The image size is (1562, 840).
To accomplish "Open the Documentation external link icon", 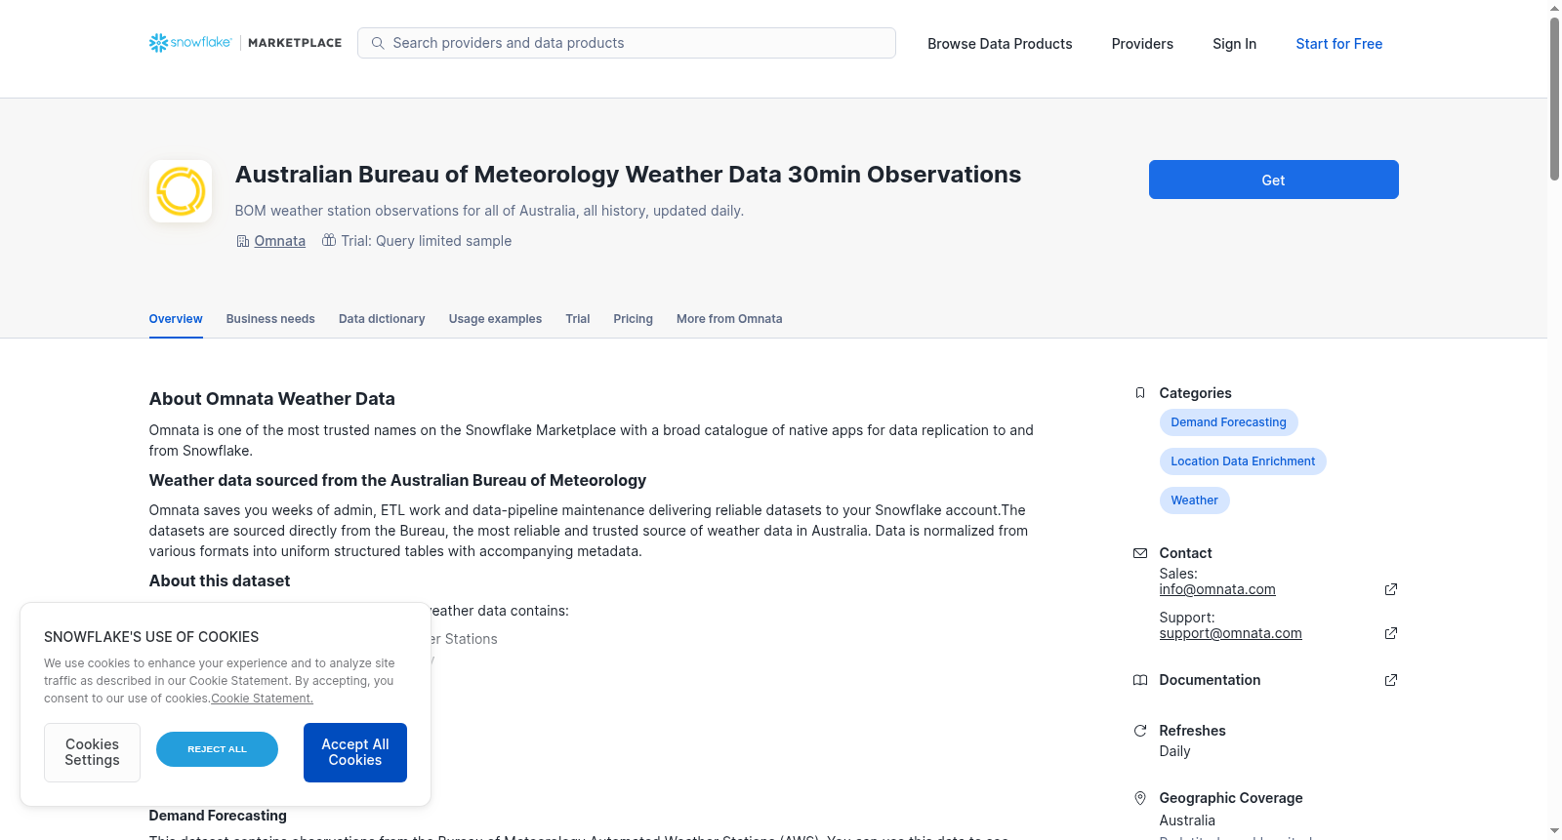I will (x=1391, y=680).
